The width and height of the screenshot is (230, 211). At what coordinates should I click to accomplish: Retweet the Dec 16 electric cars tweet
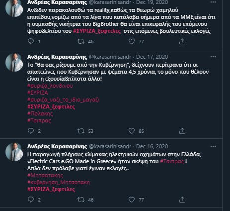tap(81, 200)
